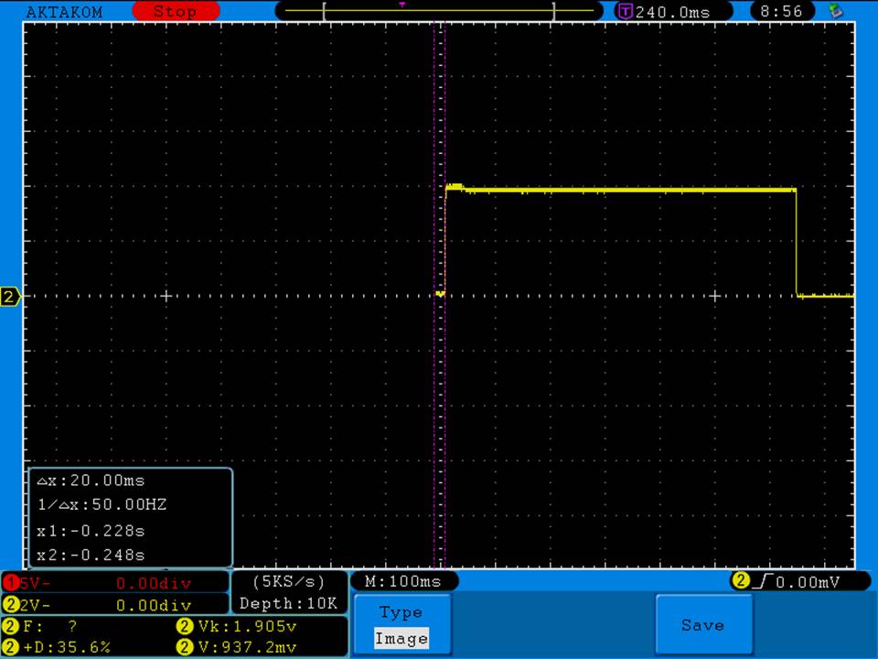Click the waveform memory position bar at top
Viewport: 878px width, 659px height.
coord(439,12)
